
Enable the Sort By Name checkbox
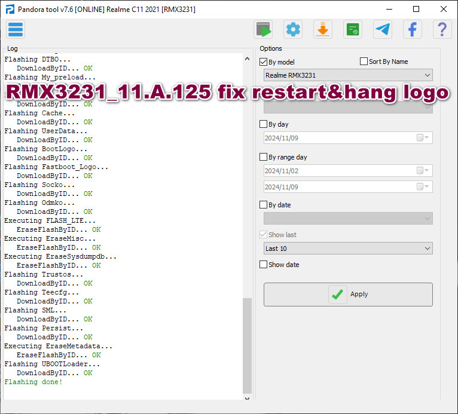(364, 62)
